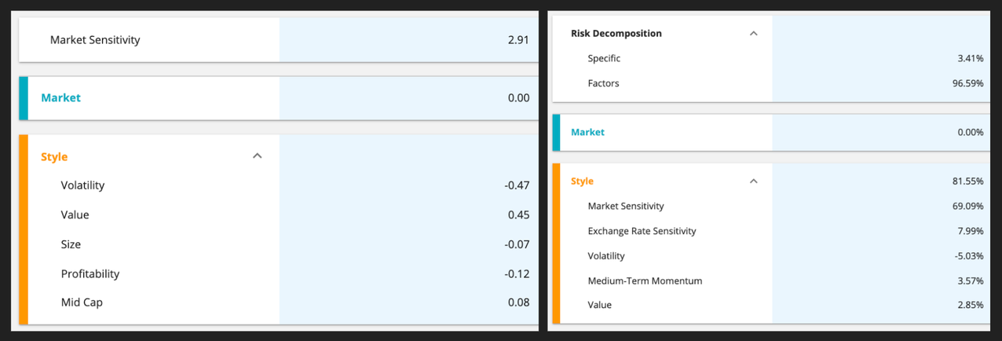1002x341 pixels.
Task: Select the top-left Market Sensitivity row
Action: pos(95,39)
